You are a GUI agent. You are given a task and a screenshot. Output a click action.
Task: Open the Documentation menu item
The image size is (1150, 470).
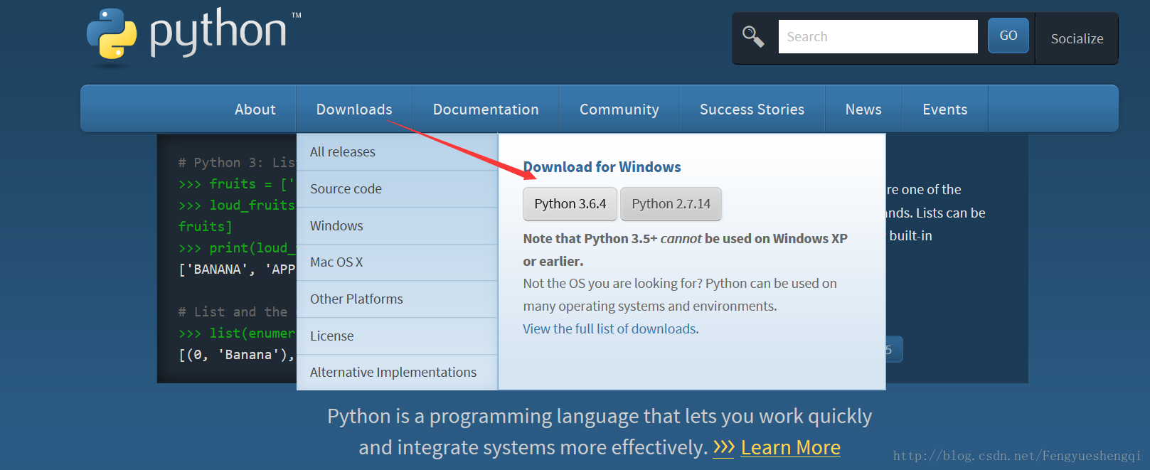tap(486, 110)
